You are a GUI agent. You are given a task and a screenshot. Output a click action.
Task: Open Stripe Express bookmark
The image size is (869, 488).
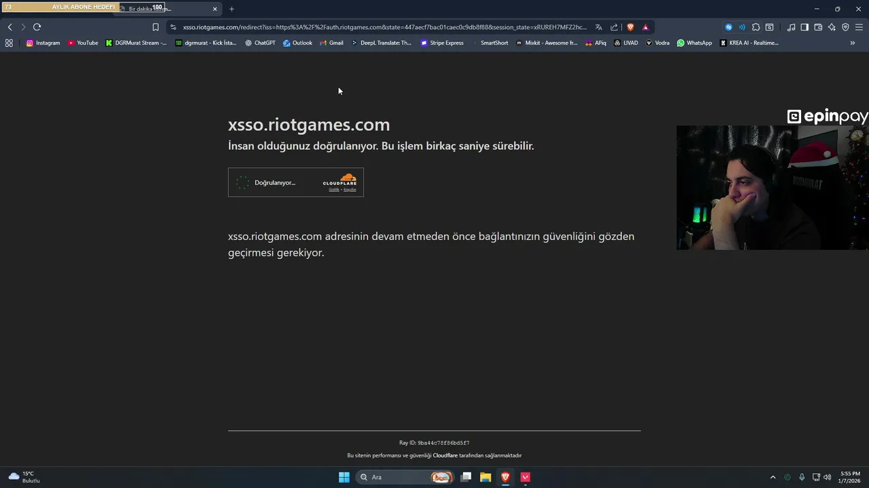click(x=442, y=43)
